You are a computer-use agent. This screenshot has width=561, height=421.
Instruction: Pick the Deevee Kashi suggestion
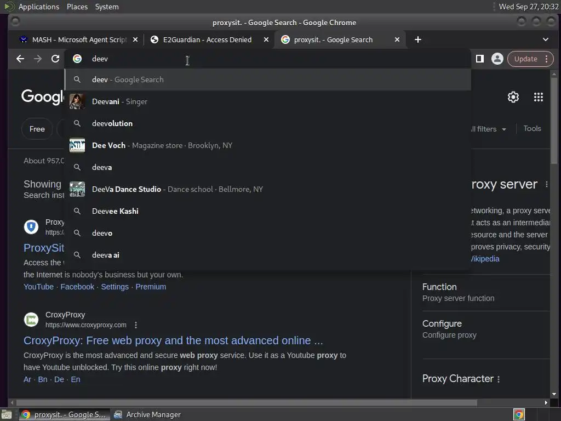(267, 211)
